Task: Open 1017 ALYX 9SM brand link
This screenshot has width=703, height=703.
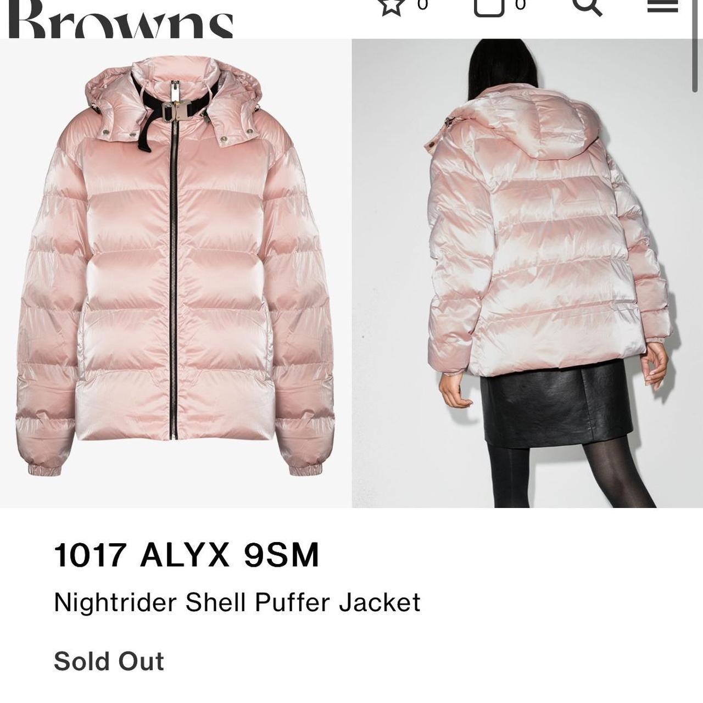Action: pos(186,555)
